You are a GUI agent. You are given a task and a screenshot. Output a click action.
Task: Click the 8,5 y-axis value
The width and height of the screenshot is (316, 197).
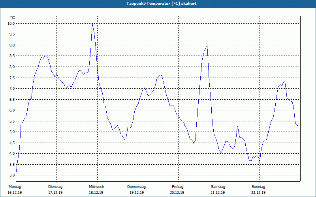(12, 56)
